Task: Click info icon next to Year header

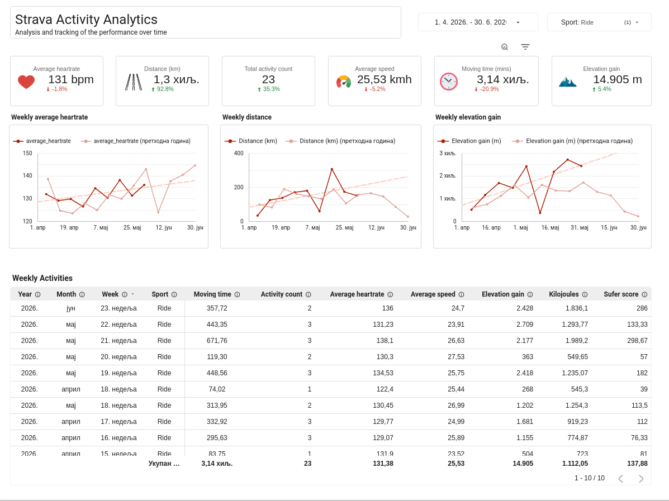Action: 37,294
